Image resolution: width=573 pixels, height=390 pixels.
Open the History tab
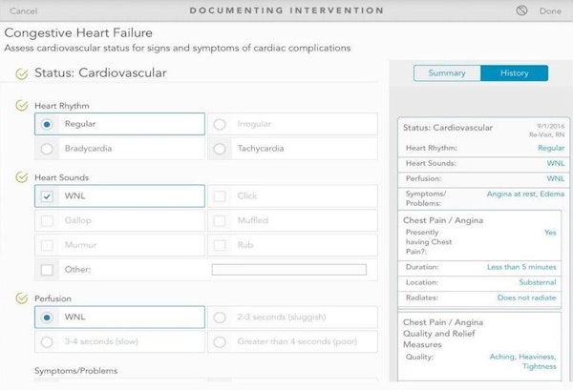click(514, 73)
